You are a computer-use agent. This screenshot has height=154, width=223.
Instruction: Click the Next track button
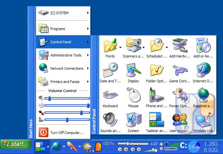tap(139, 149)
